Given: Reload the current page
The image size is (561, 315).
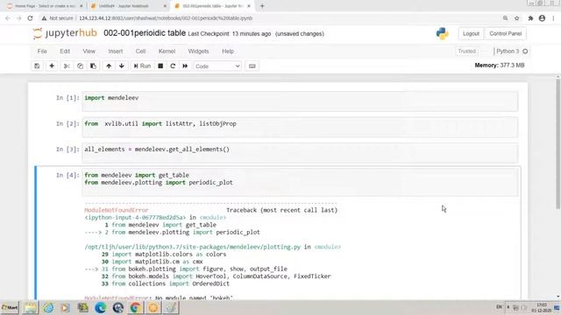Looking at the screenshot, I should coord(30,18).
